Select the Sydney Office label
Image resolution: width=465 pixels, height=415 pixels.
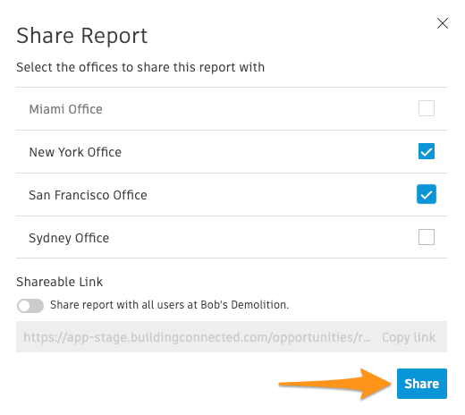coord(69,238)
